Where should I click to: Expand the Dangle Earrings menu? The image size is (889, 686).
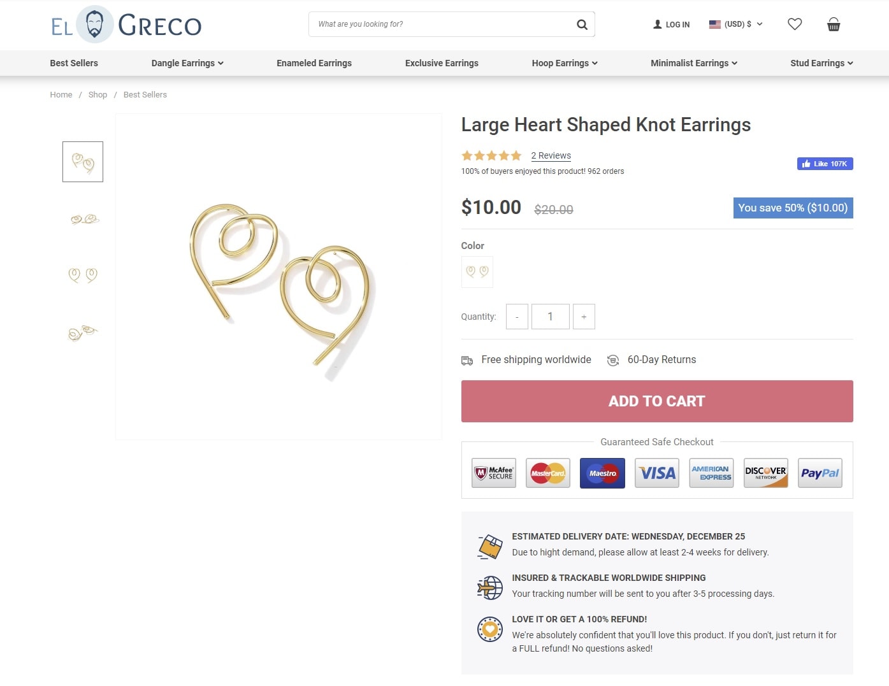coord(187,63)
